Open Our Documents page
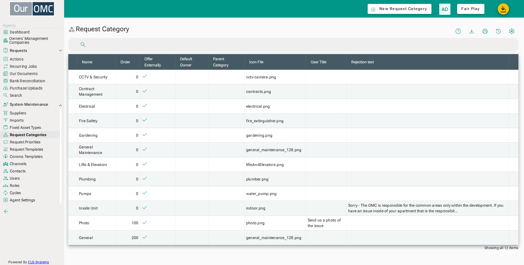The height and width of the screenshot is (265, 524). pyautogui.click(x=24, y=74)
